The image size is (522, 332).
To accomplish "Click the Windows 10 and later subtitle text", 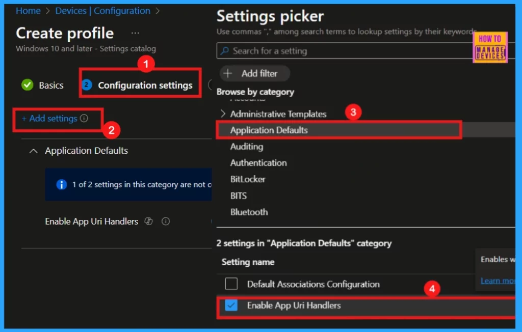I will [x=86, y=48].
